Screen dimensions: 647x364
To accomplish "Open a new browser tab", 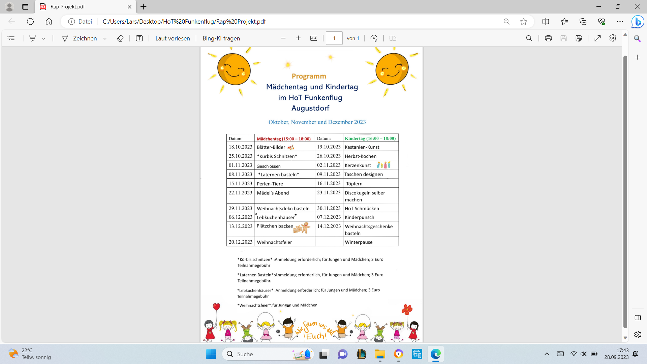I will click(x=144, y=7).
